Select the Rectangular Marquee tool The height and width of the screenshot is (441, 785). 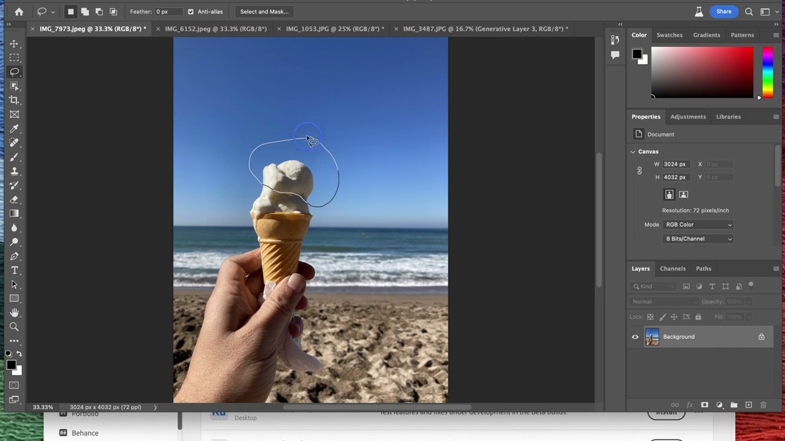point(14,58)
